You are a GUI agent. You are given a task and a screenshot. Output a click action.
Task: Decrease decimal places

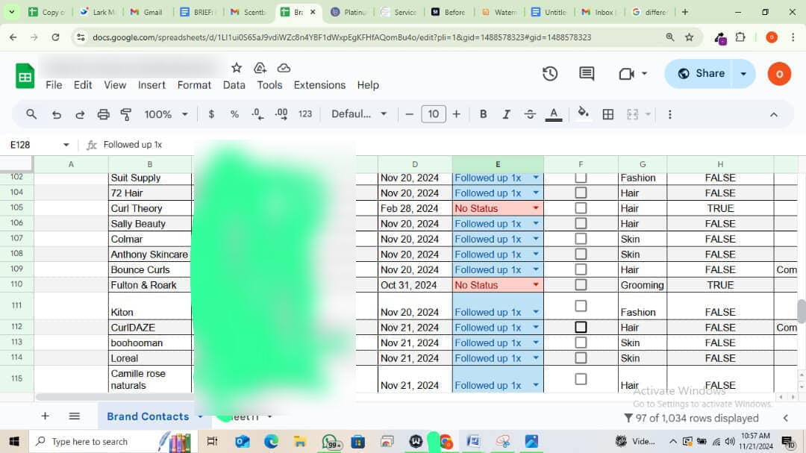click(x=258, y=114)
